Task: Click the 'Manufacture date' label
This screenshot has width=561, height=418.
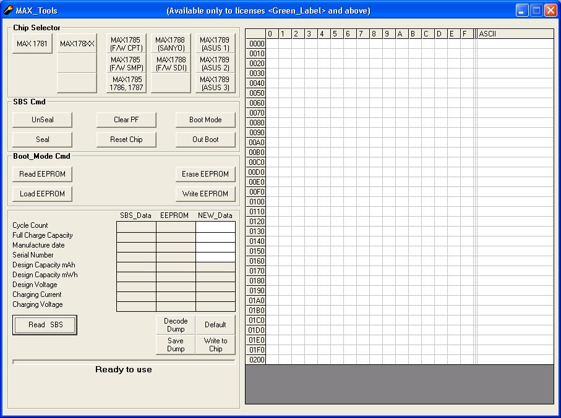Action: coord(38,245)
